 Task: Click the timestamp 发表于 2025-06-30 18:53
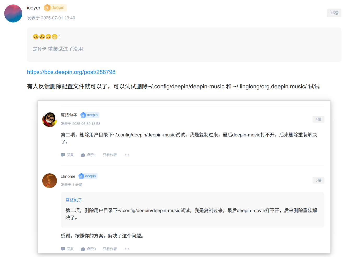click(x=81, y=124)
